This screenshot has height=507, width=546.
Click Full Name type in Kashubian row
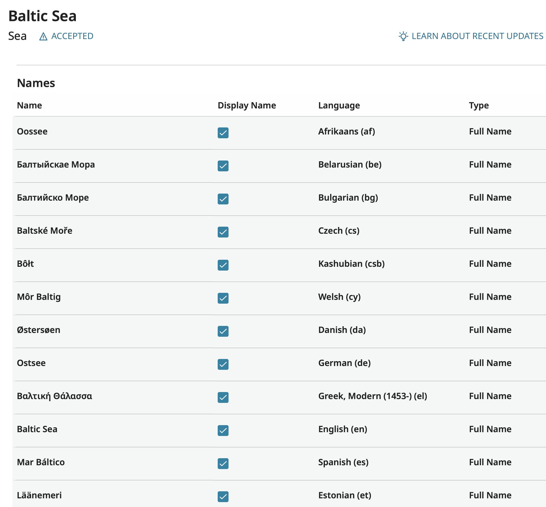point(490,264)
